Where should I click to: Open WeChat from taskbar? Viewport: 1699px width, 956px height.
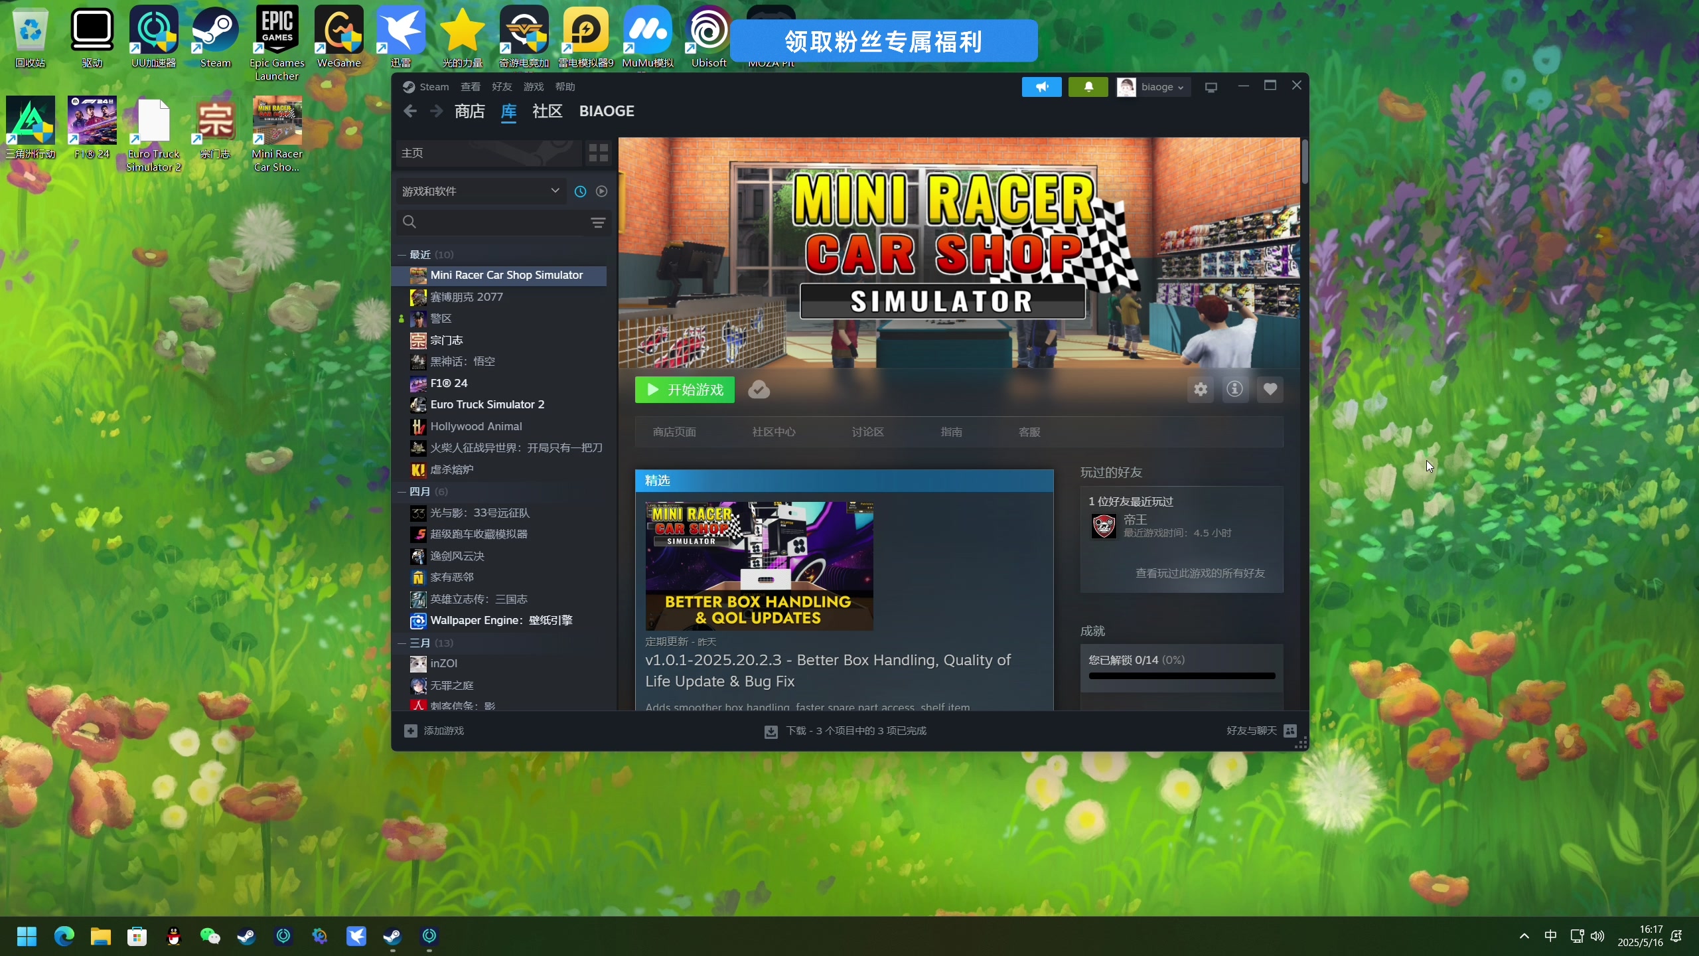point(210,936)
